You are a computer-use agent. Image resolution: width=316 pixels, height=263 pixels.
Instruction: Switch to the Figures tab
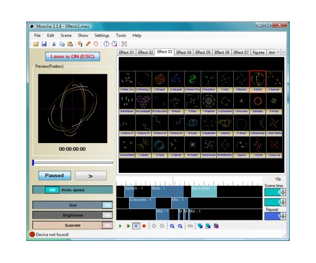[259, 53]
